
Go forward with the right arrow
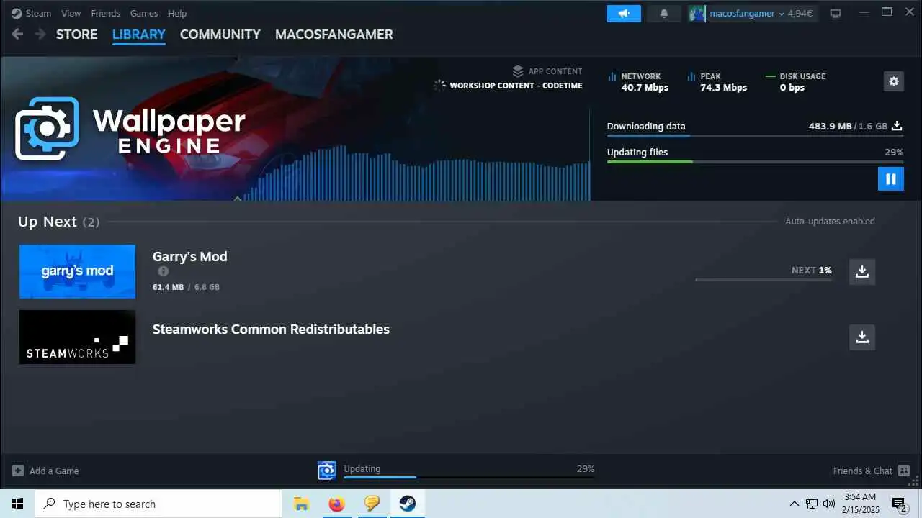40,34
